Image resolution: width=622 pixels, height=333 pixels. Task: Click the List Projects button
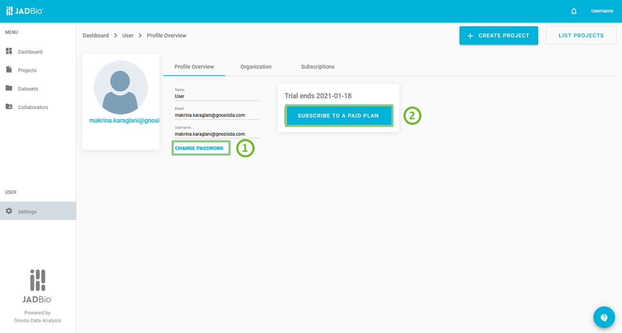pos(581,35)
